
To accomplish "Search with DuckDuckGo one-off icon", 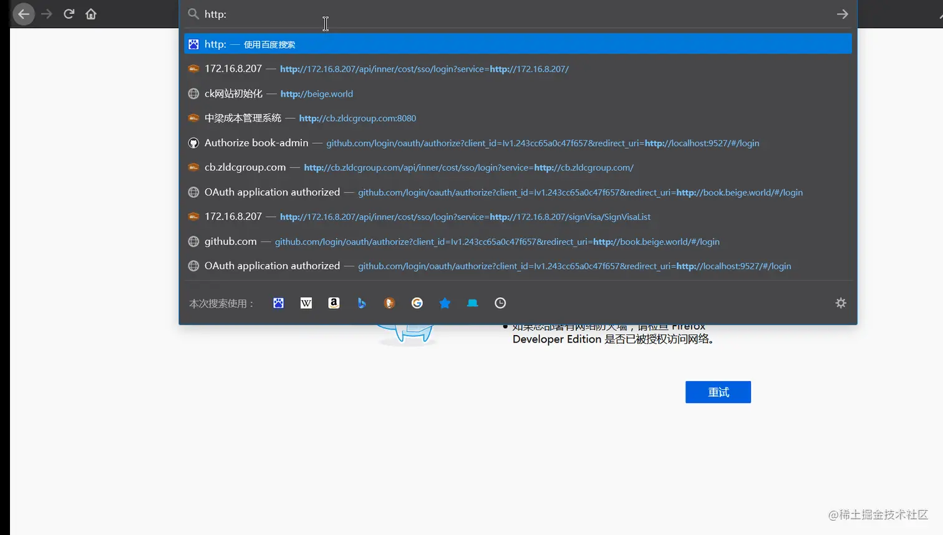I will click(x=389, y=303).
